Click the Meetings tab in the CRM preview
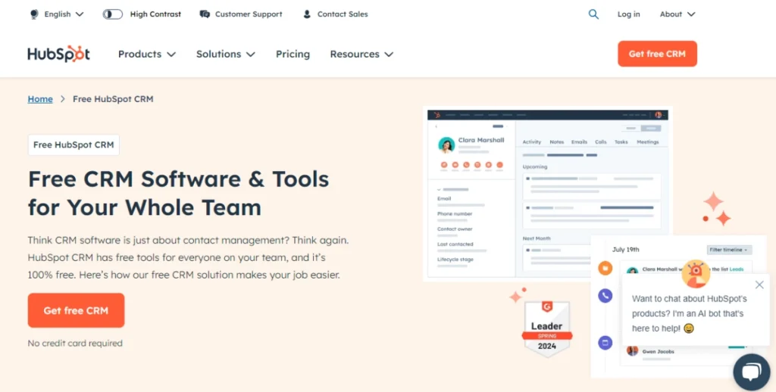 tap(647, 142)
